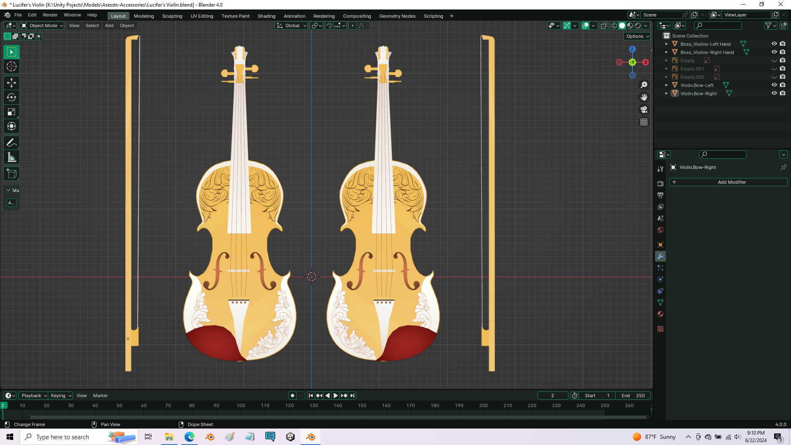Expand the Violin.Bow-Right outliner item
Viewport: 791px width, 445px height.
pos(667,94)
